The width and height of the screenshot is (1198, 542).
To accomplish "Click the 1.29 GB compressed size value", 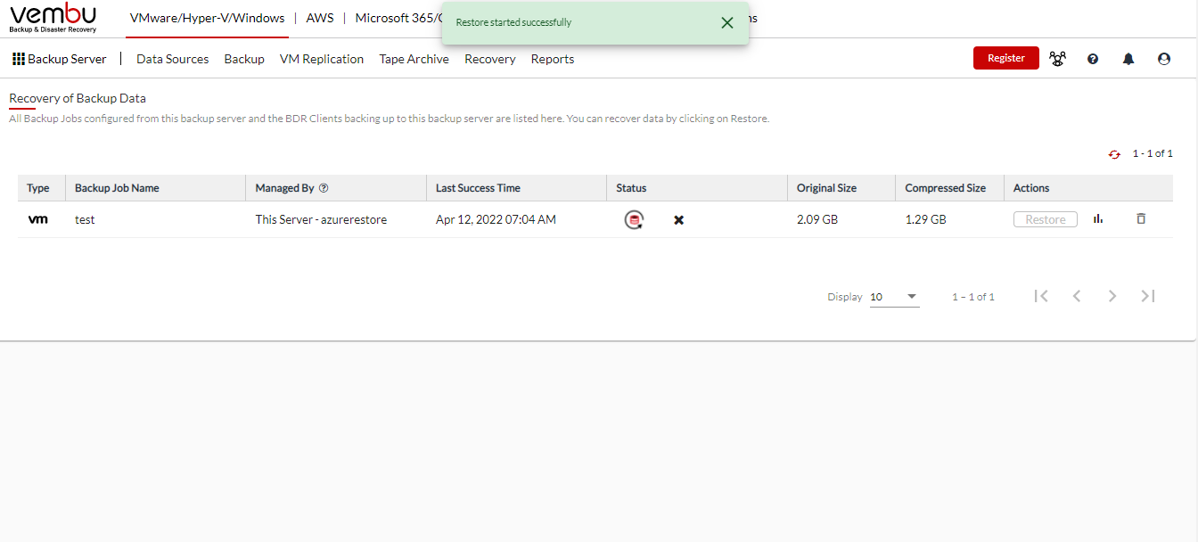I will (x=925, y=219).
